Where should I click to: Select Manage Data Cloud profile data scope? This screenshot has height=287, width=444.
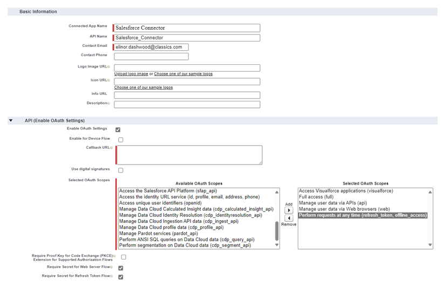196,227
